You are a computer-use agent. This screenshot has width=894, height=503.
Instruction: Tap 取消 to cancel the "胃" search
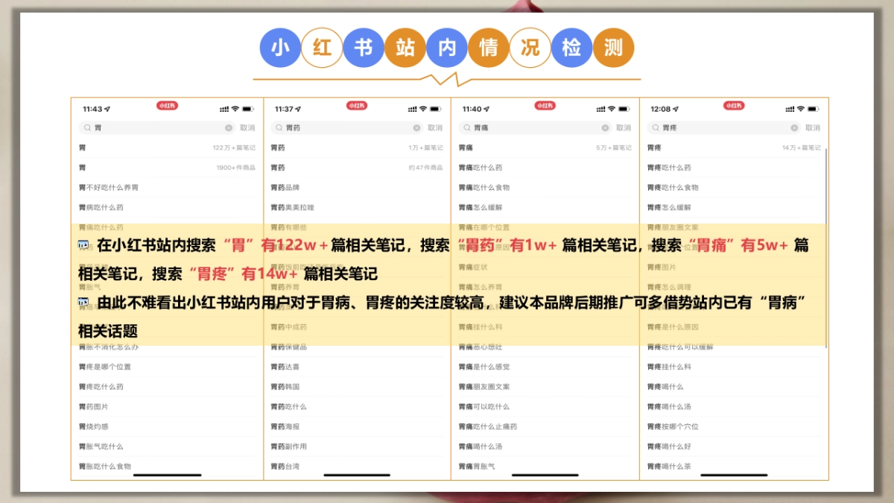[x=247, y=127]
